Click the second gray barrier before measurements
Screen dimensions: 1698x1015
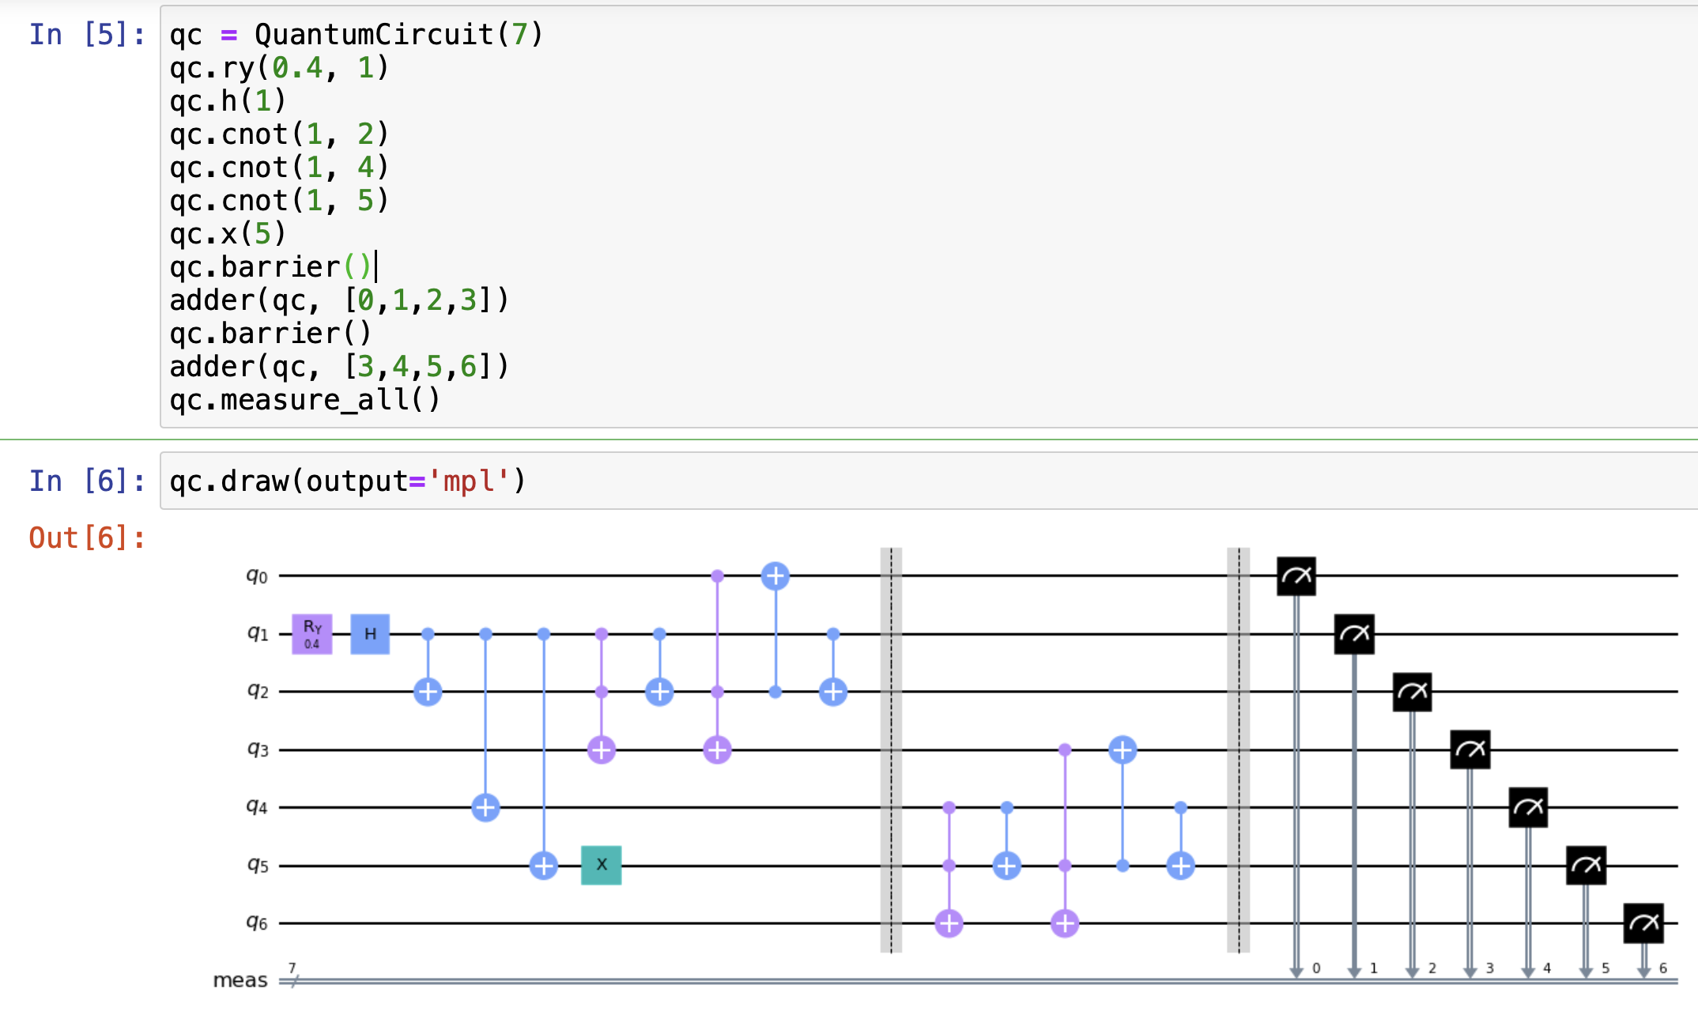point(1238,749)
